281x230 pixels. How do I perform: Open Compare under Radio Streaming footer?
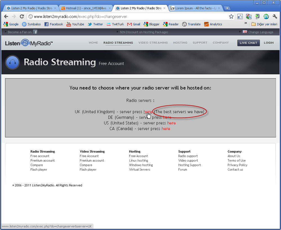(37, 165)
